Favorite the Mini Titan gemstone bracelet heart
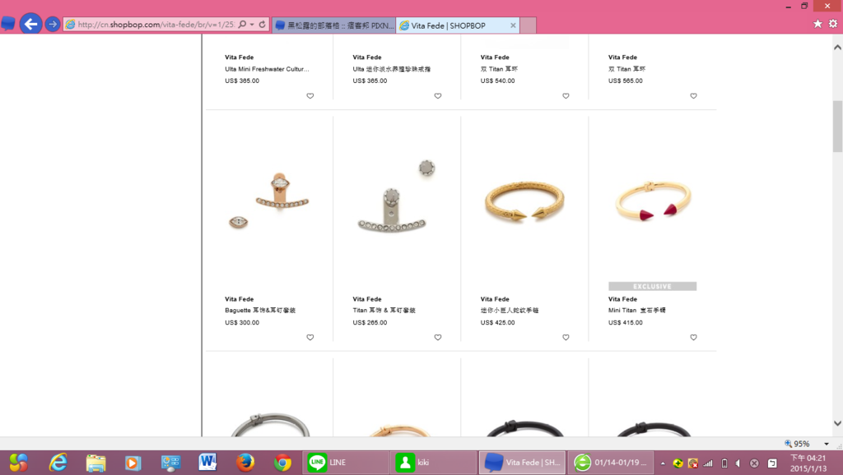 693,338
